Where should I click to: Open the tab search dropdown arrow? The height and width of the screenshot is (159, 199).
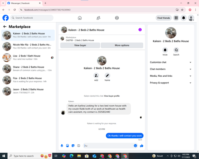[x=3, y=3]
